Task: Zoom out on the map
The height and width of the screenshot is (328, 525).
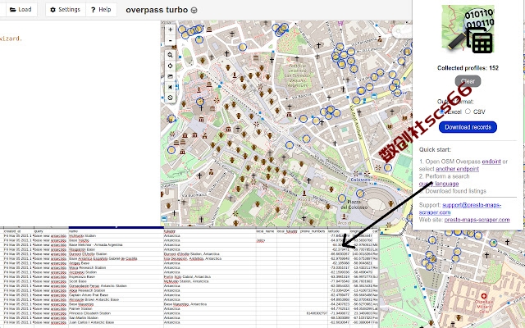Action: click(171, 40)
